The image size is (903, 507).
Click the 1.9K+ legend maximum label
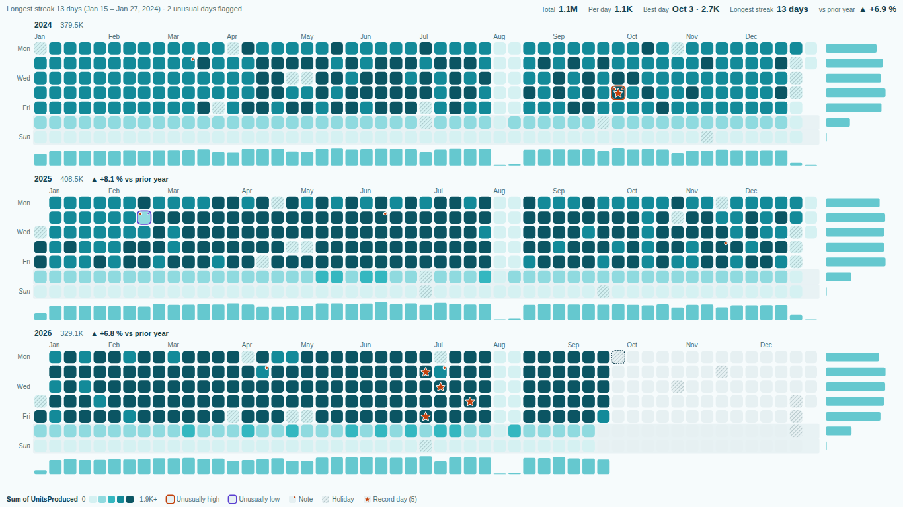148,500
